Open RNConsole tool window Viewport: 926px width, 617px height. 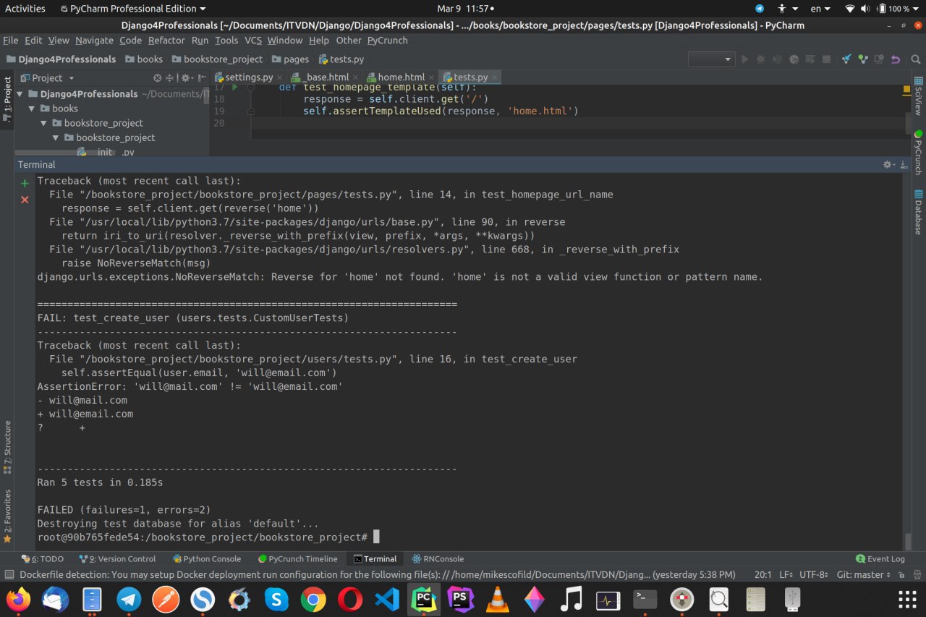click(438, 559)
